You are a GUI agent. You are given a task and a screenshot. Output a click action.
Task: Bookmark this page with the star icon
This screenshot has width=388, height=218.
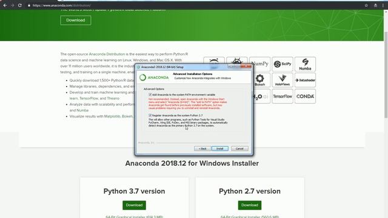click(x=366, y=5)
